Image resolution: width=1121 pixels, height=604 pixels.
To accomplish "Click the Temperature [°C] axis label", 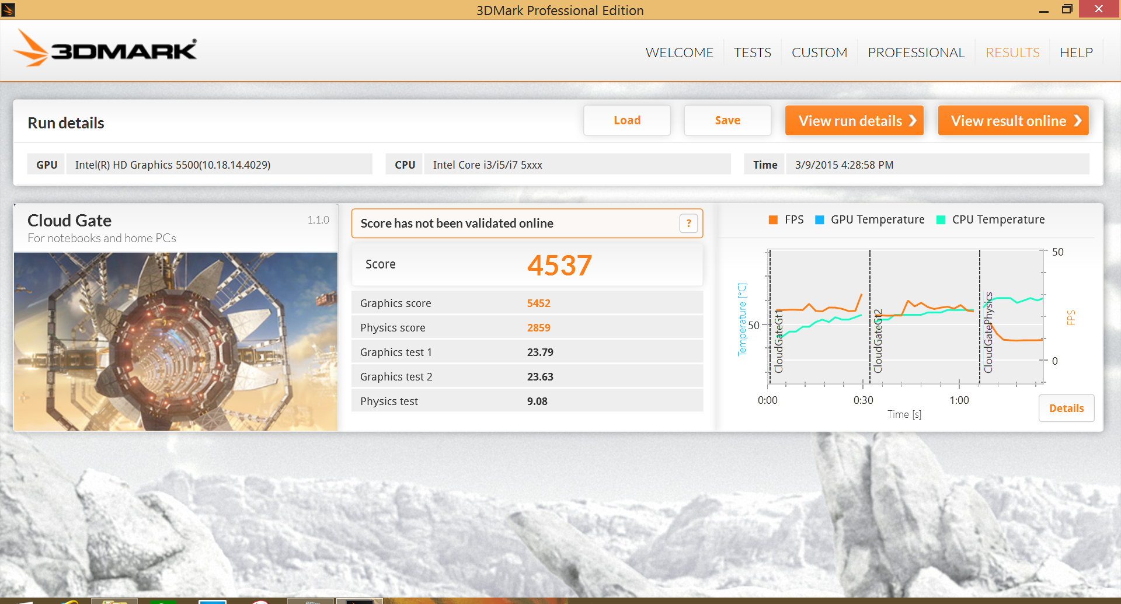I will (x=742, y=320).
